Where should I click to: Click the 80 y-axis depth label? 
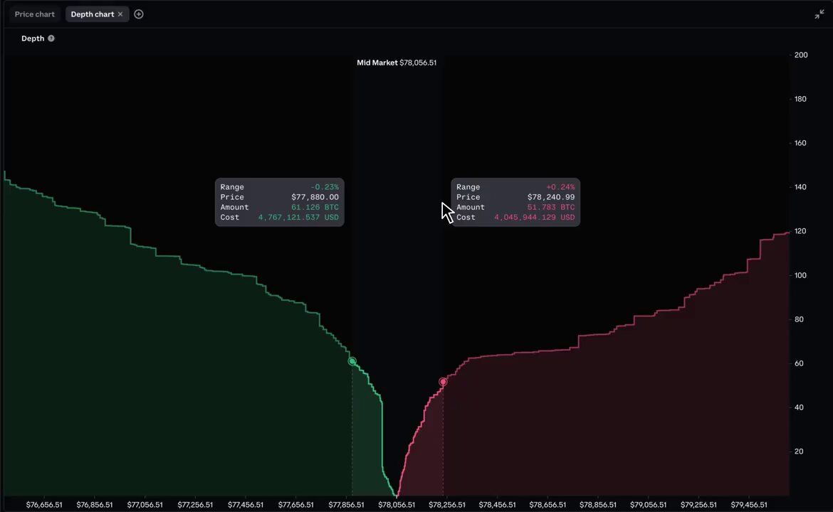(799, 319)
